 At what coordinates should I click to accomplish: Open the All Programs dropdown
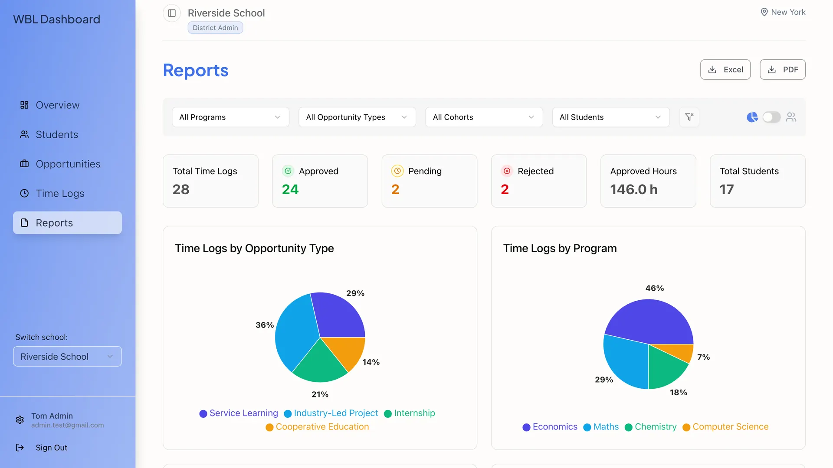(230, 117)
